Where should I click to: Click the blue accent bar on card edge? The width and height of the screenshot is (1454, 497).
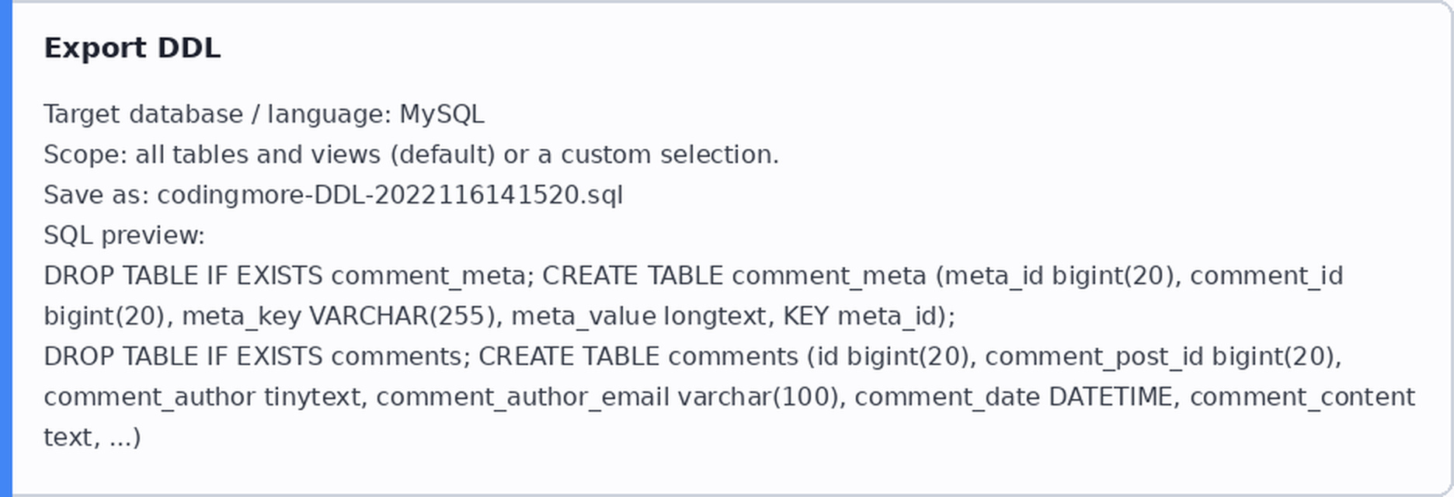[x=6, y=248]
